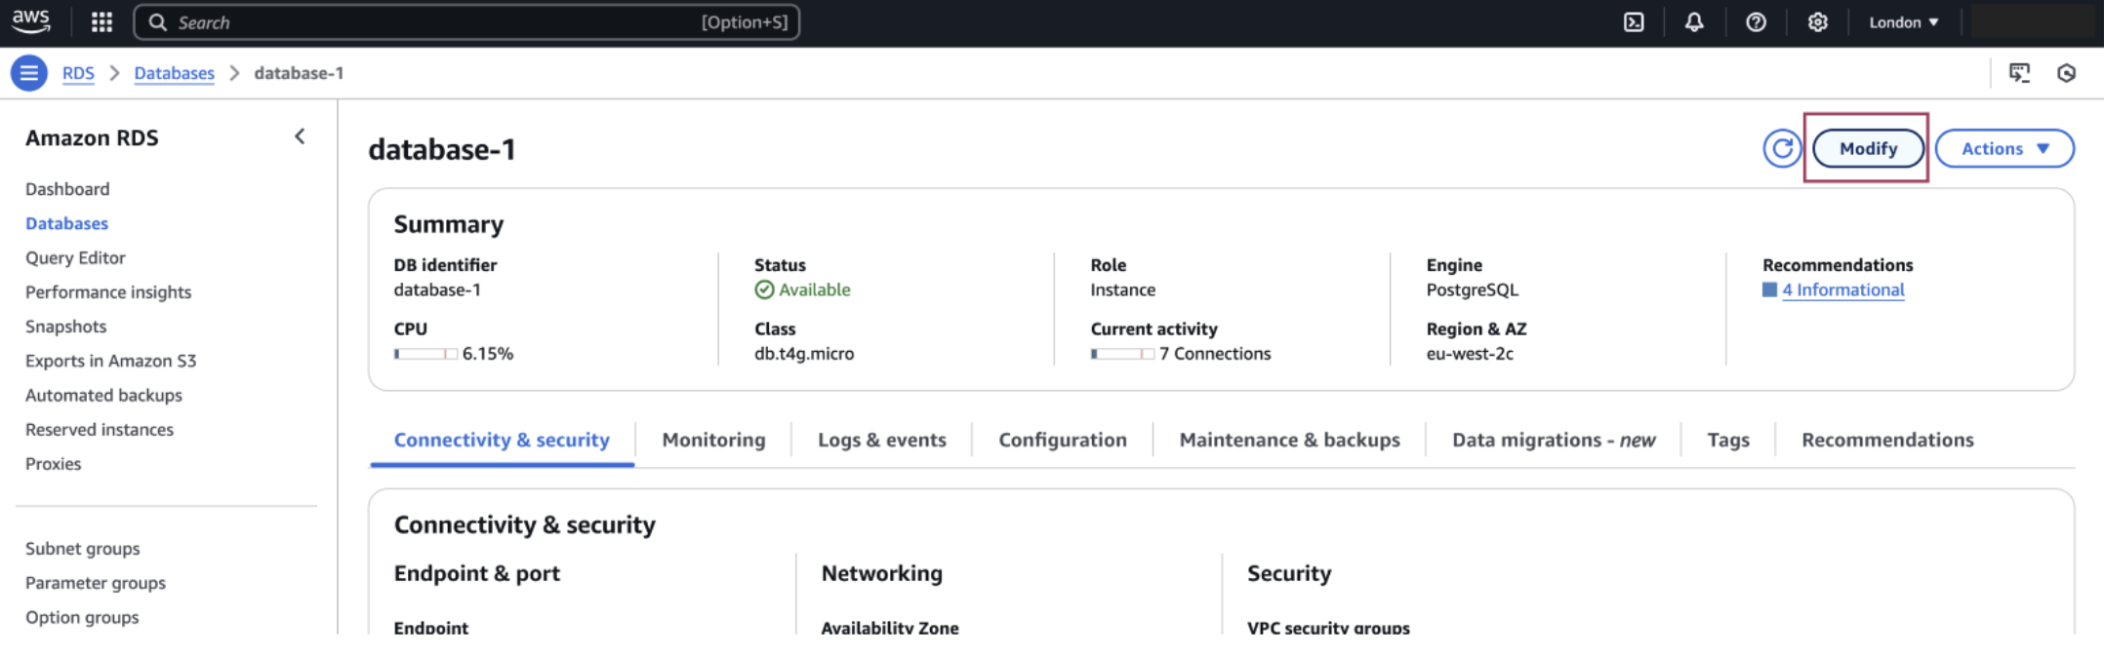Open Automated backups in the sidebar
This screenshot has width=2104, height=657.
click(x=103, y=395)
